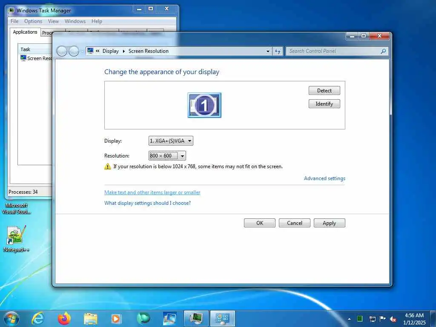Close the Windows Task Manager window

coord(166,9)
